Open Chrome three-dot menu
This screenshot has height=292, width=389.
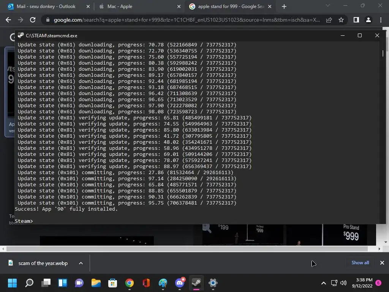[x=381, y=20]
